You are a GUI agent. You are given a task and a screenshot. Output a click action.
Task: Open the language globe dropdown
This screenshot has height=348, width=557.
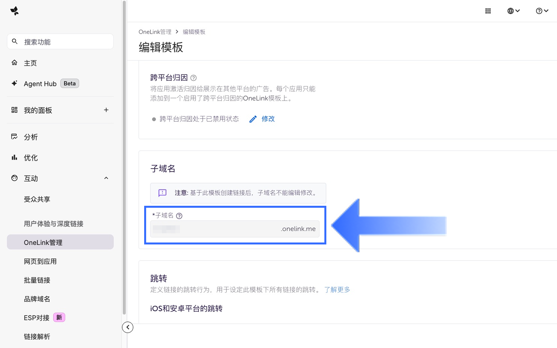[513, 11]
